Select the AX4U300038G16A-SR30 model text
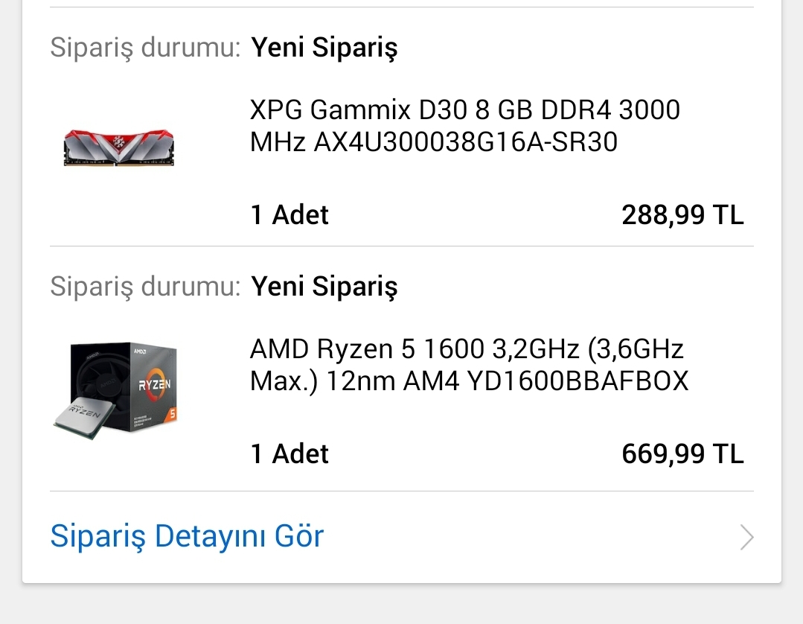The height and width of the screenshot is (624, 803). [x=466, y=142]
